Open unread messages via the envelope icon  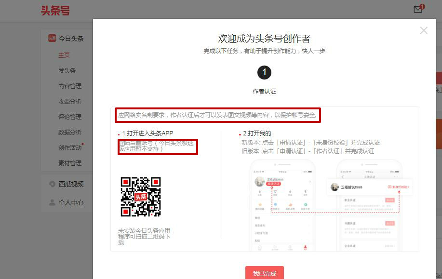[x=417, y=9]
